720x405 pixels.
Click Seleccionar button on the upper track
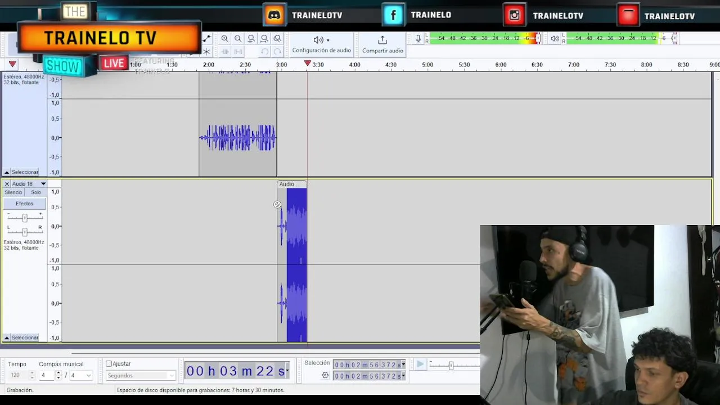pyautogui.click(x=25, y=172)
